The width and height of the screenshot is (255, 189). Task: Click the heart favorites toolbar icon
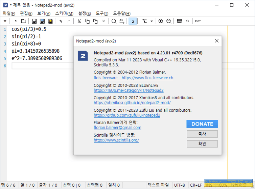5,21
